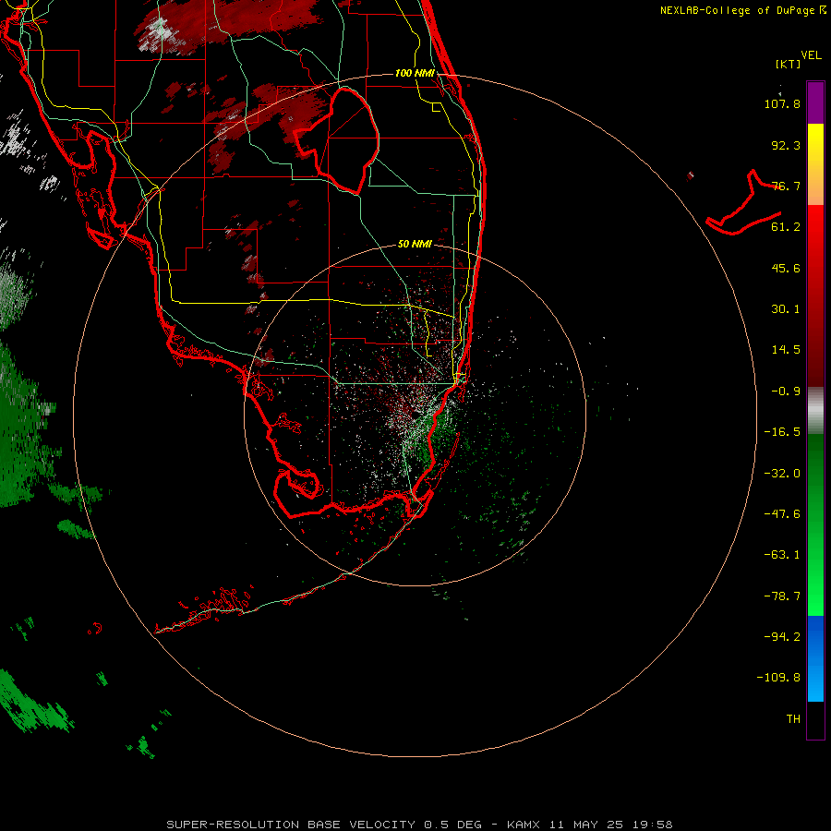Click the -16.5 legend value
The image size is (831, 831).
click(x=782, y=432)
